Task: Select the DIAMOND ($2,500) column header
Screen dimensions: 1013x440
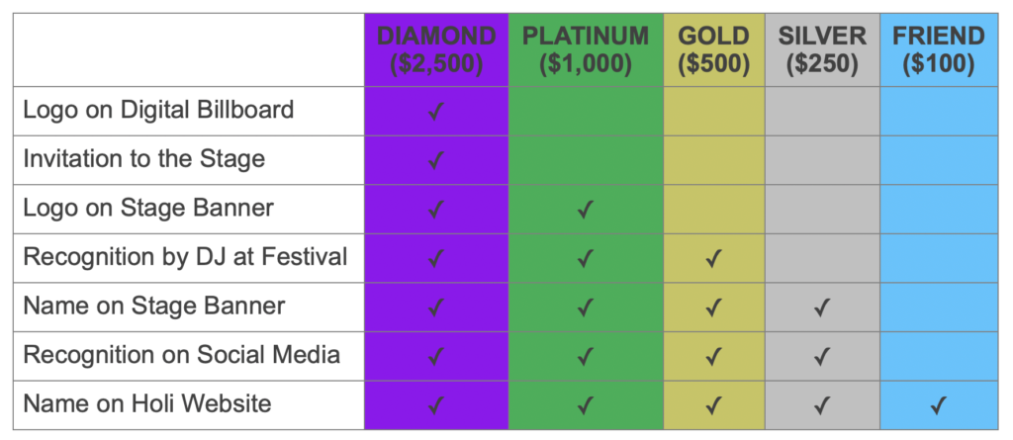Action: 436,49
